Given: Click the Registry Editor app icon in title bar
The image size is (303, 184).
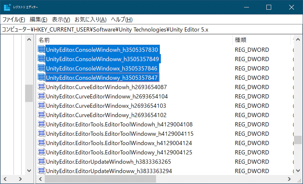Looking at the screenshot, I should tap(7, 7).
